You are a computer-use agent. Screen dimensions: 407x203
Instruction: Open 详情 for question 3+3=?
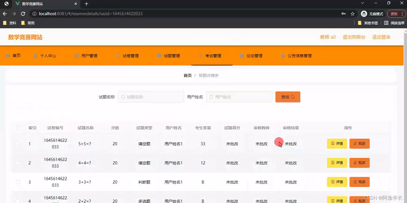pyautogui.click(x=337, y=182)
